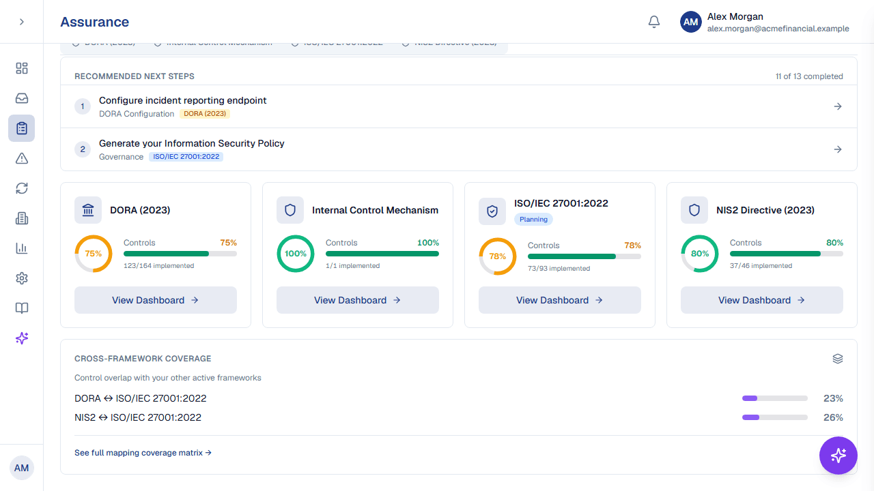Click the AM avatar at sidebar bottom
This screenshot has width=874, height=491.
(22, 468)
